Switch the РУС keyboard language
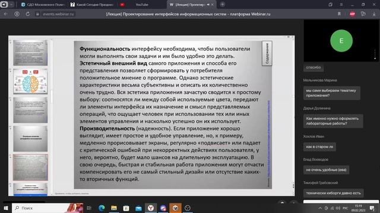The width and height of the screenshot is (380, 213). [x=346, y=208]
